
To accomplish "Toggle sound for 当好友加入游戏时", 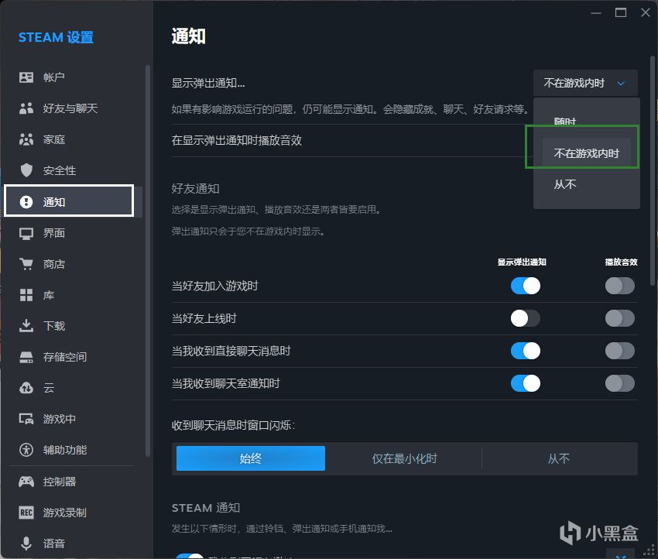I will (619, 286).
